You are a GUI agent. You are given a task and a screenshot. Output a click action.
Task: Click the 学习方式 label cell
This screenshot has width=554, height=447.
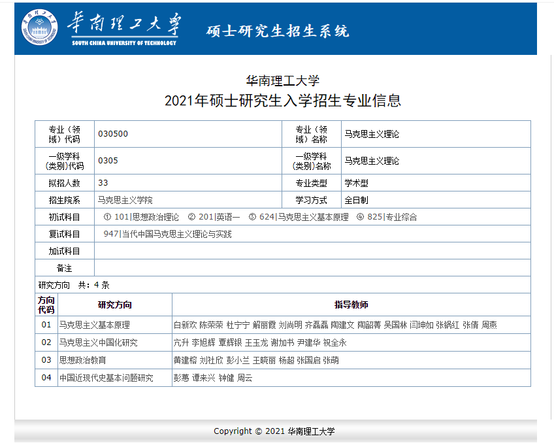click(x=312, y=200)
